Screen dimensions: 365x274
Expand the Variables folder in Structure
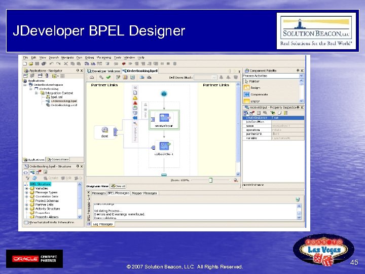click(x=26, y=188)
